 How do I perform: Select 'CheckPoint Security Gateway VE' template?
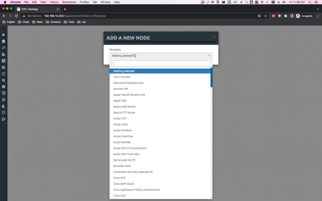tap(160, 172)
